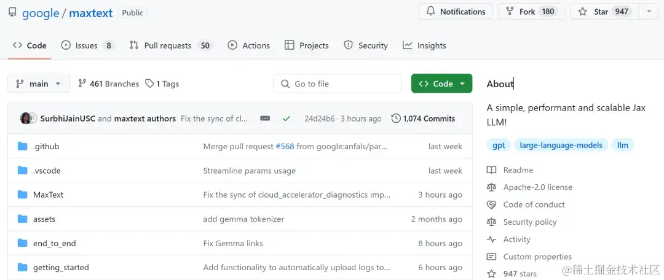
Task: Open 'Fix the sync of cloud_accelerator_diagnostics' commit
Action: tap(297, 195)
